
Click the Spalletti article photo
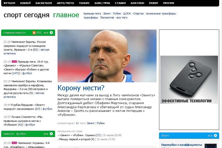tap(107, 56)
